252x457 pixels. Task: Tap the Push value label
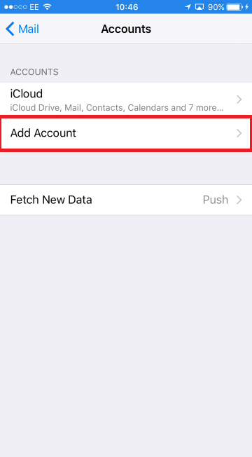[216, 200]
